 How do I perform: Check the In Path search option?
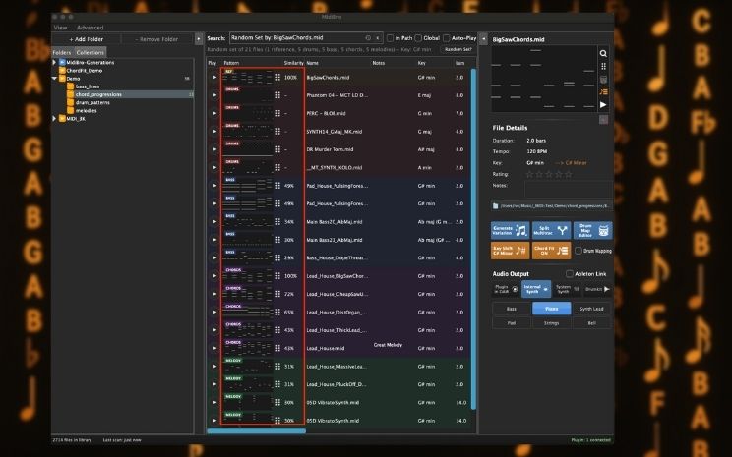click(392, 37)
